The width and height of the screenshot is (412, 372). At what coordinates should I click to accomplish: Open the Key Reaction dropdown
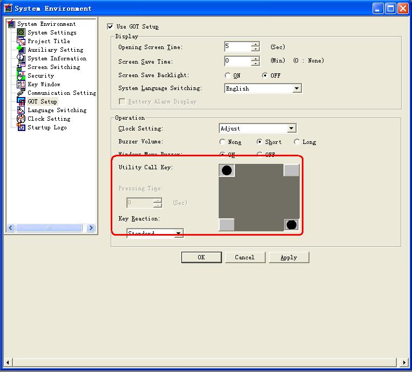[x=179, y=233]
